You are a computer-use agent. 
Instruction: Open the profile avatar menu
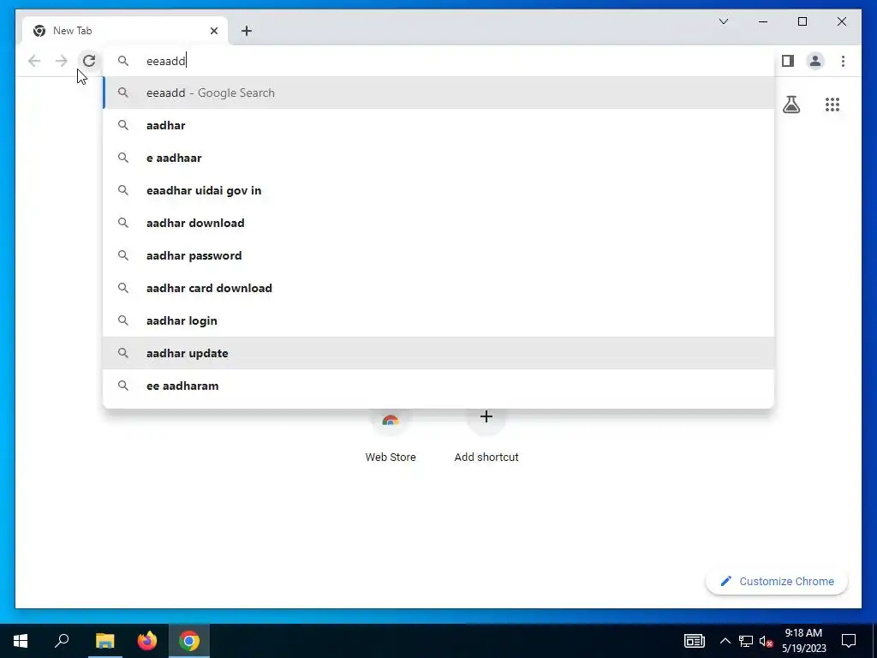815,61
